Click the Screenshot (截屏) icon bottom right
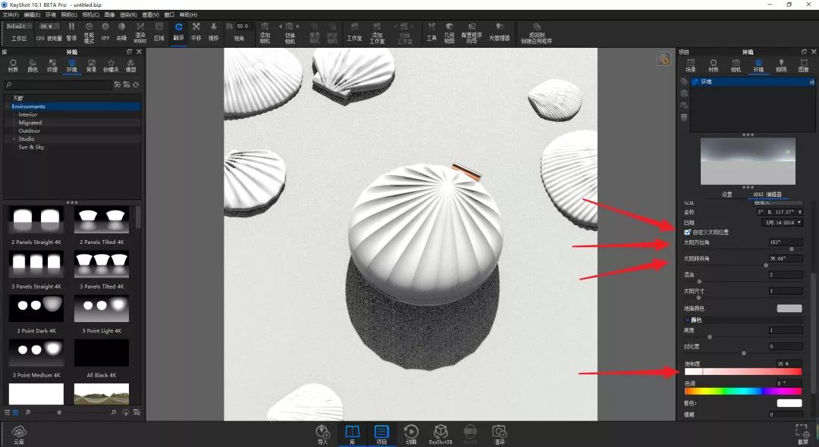This screenshot has height=447, width=819. (x=802, y=434)
